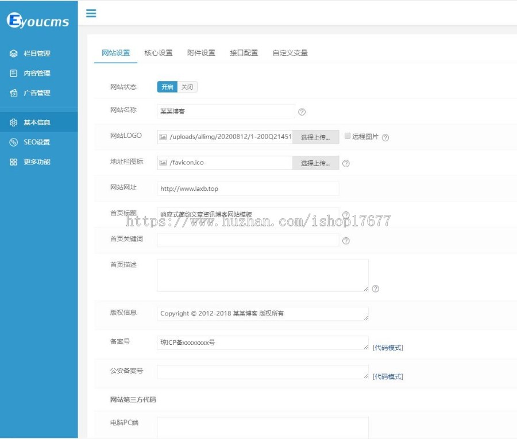Enable the 远程图片 checkbox
Image resolution: width=517 pixels, height=439 pixels.
pyautogui.click(x=347, y=136)
